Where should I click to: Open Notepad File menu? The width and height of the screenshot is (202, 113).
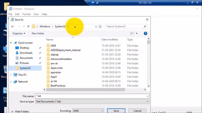point(10,14)
